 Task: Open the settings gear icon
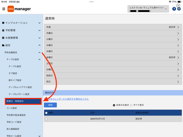click(x=179, y=9)
